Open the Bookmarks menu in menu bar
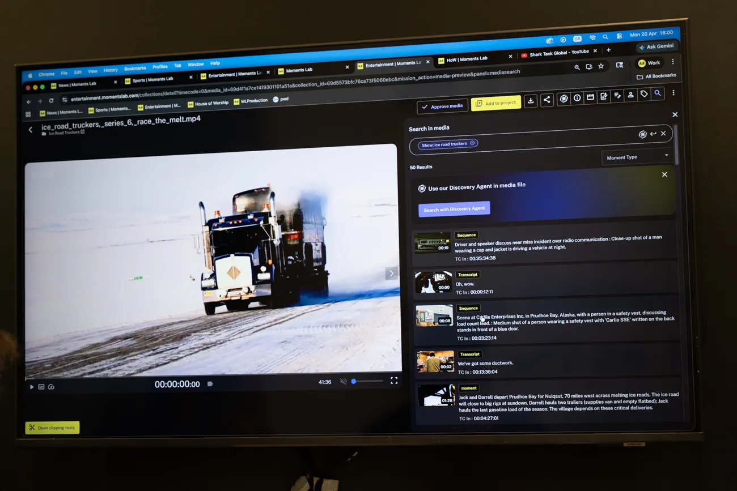 pos(135,69)
